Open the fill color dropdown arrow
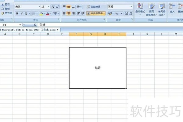 [x=44, y=13]
